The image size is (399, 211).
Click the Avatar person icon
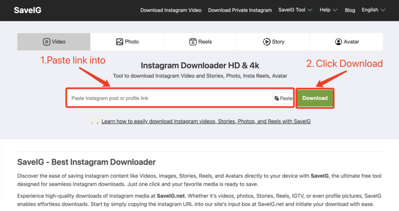coord(339,42)
